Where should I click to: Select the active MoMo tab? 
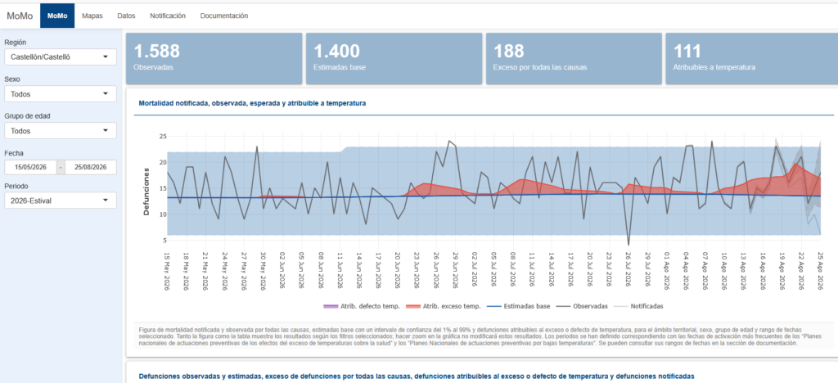pos(57,16)
